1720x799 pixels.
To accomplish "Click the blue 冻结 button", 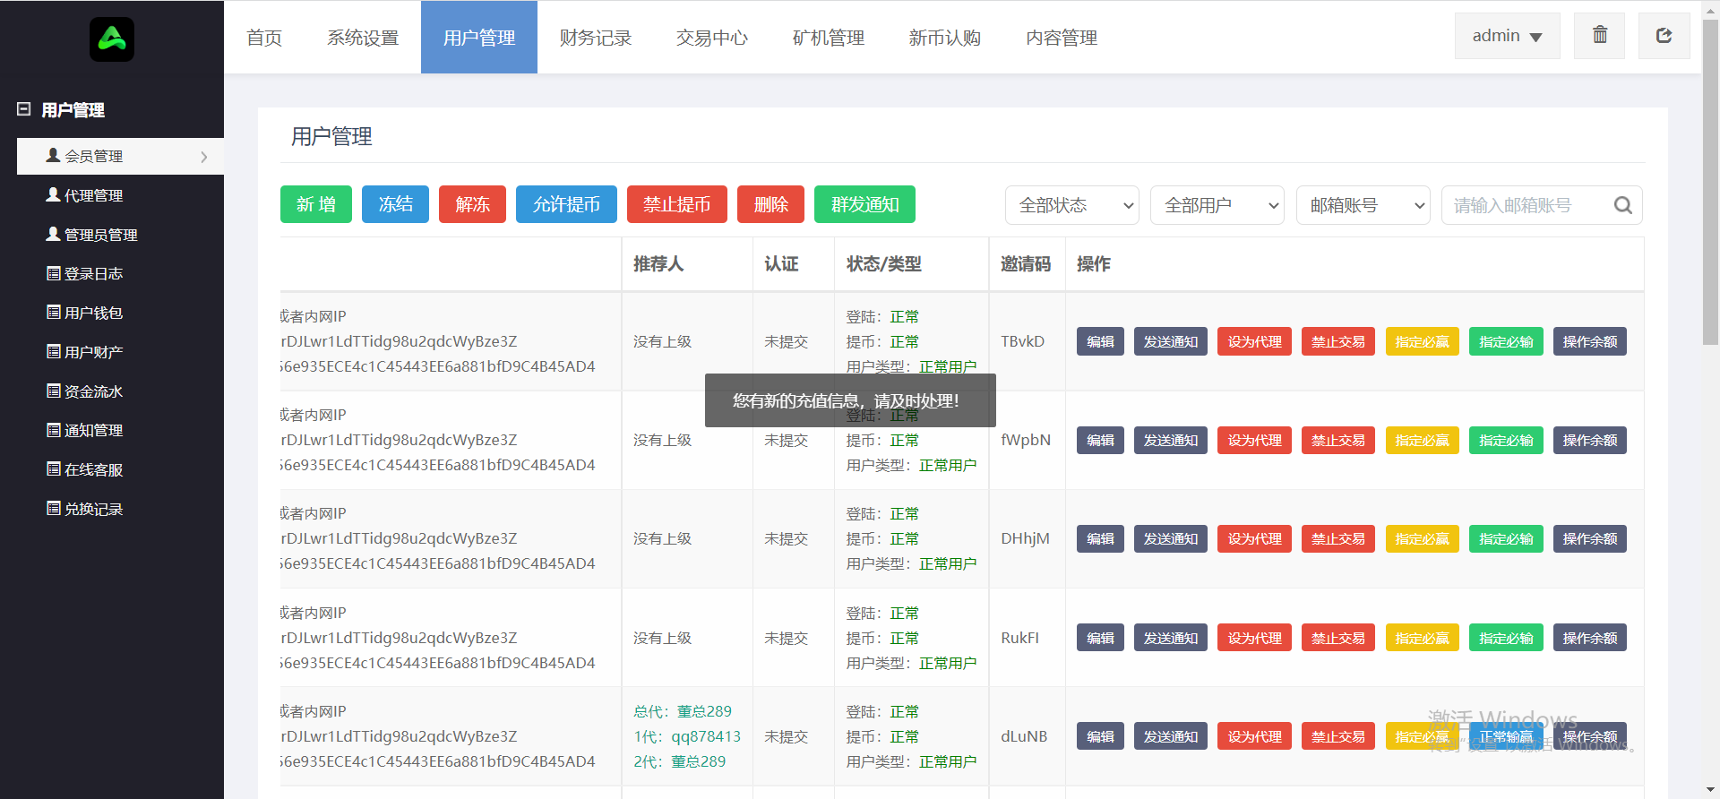I will tap(395, 204).
